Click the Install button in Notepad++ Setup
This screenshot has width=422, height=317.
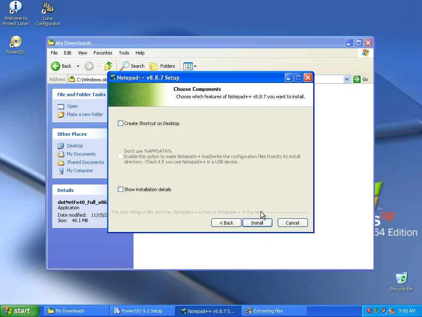coord(257,223)
